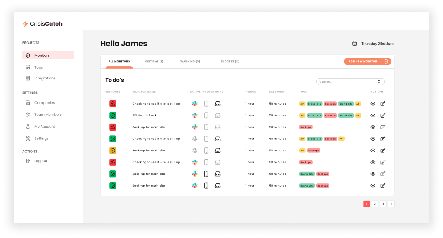Click the red critical status icon in first row
Screen dimensions: 443x238
tap(113, 104)
